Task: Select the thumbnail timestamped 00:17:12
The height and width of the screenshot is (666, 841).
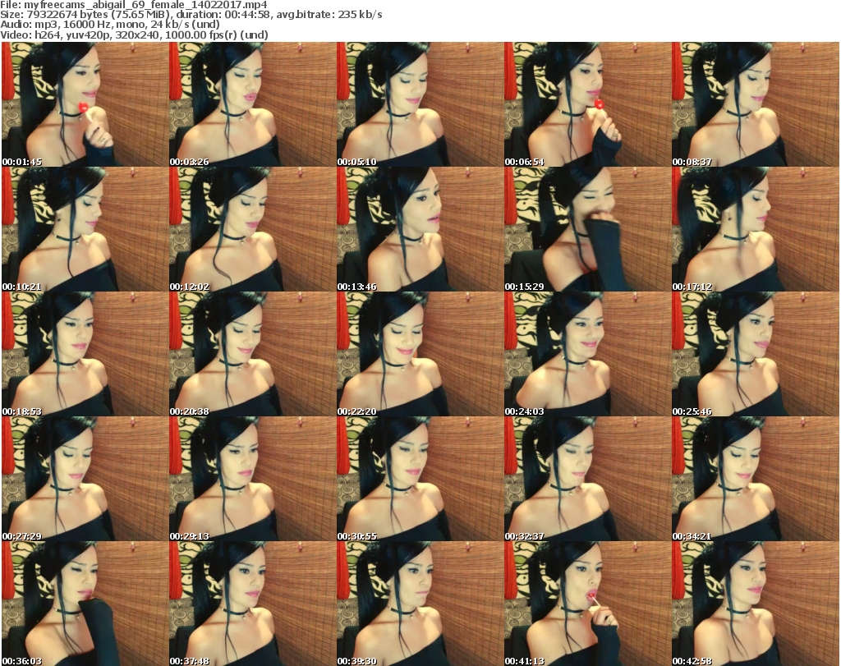Action: pos(756,229)
